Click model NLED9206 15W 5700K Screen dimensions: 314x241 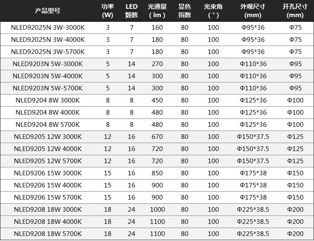[x=48, y=197]
